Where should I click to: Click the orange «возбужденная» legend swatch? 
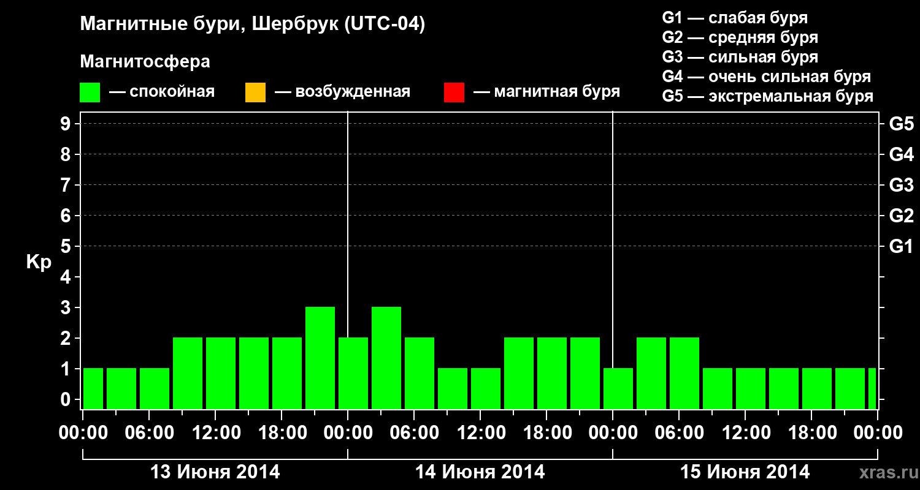coord(255,92)
